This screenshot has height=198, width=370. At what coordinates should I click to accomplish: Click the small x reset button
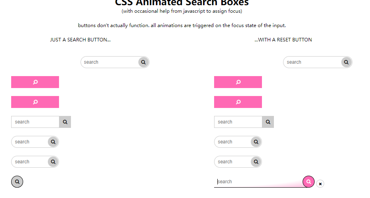point(320,184)
